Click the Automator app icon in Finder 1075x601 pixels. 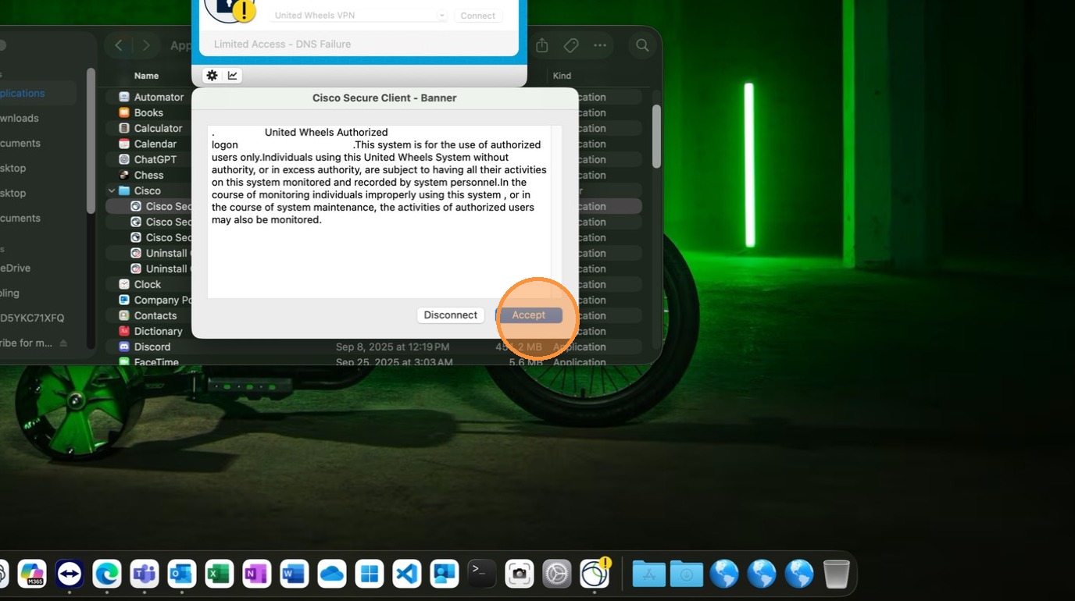(x=124, y=97)
